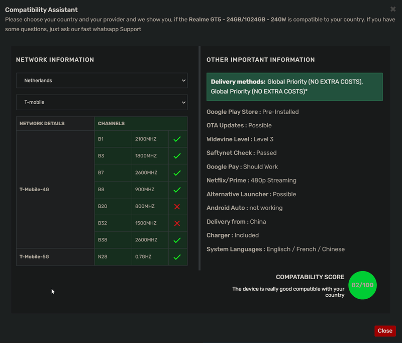402x343 pixels.
Task: Click the red X for band B20
Action: [177, 207]
